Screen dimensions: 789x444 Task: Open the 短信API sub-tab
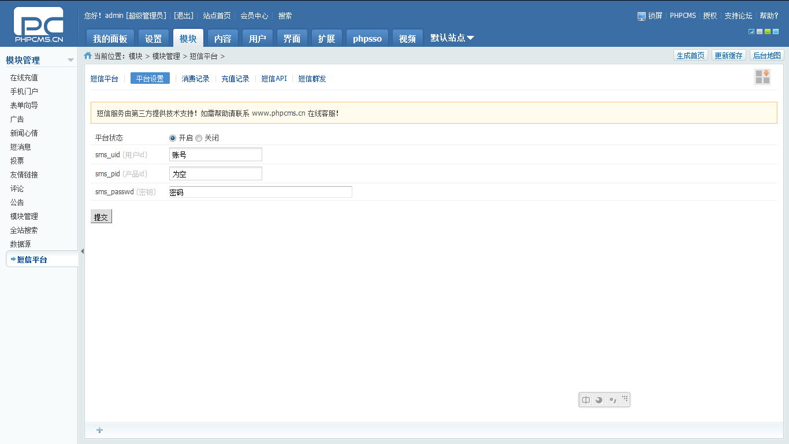[274, 79]
